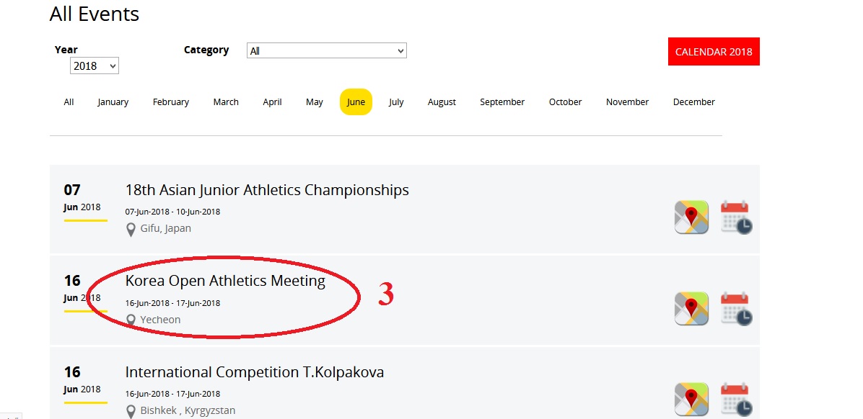Select the March month tab
Image resolution: width=863 pixels, height=419 pixels.
click(x=226, y=102)
